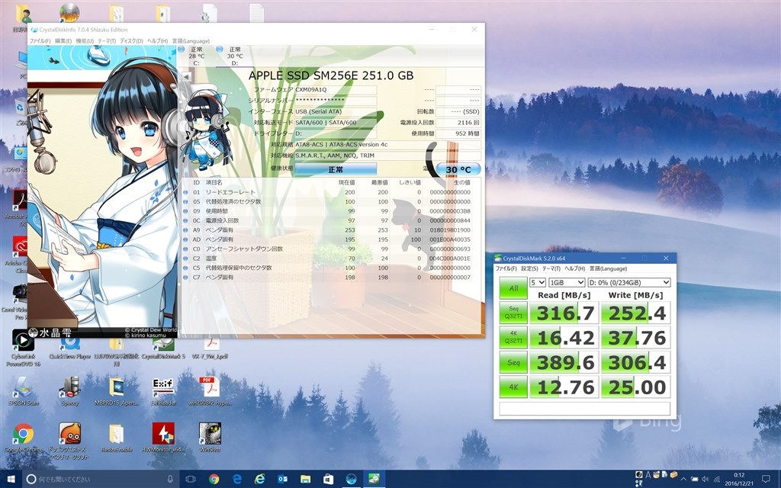Open Chrome from the taskbar
The width and height of the screenshot is (781, 488).
(x=214, y=479)
